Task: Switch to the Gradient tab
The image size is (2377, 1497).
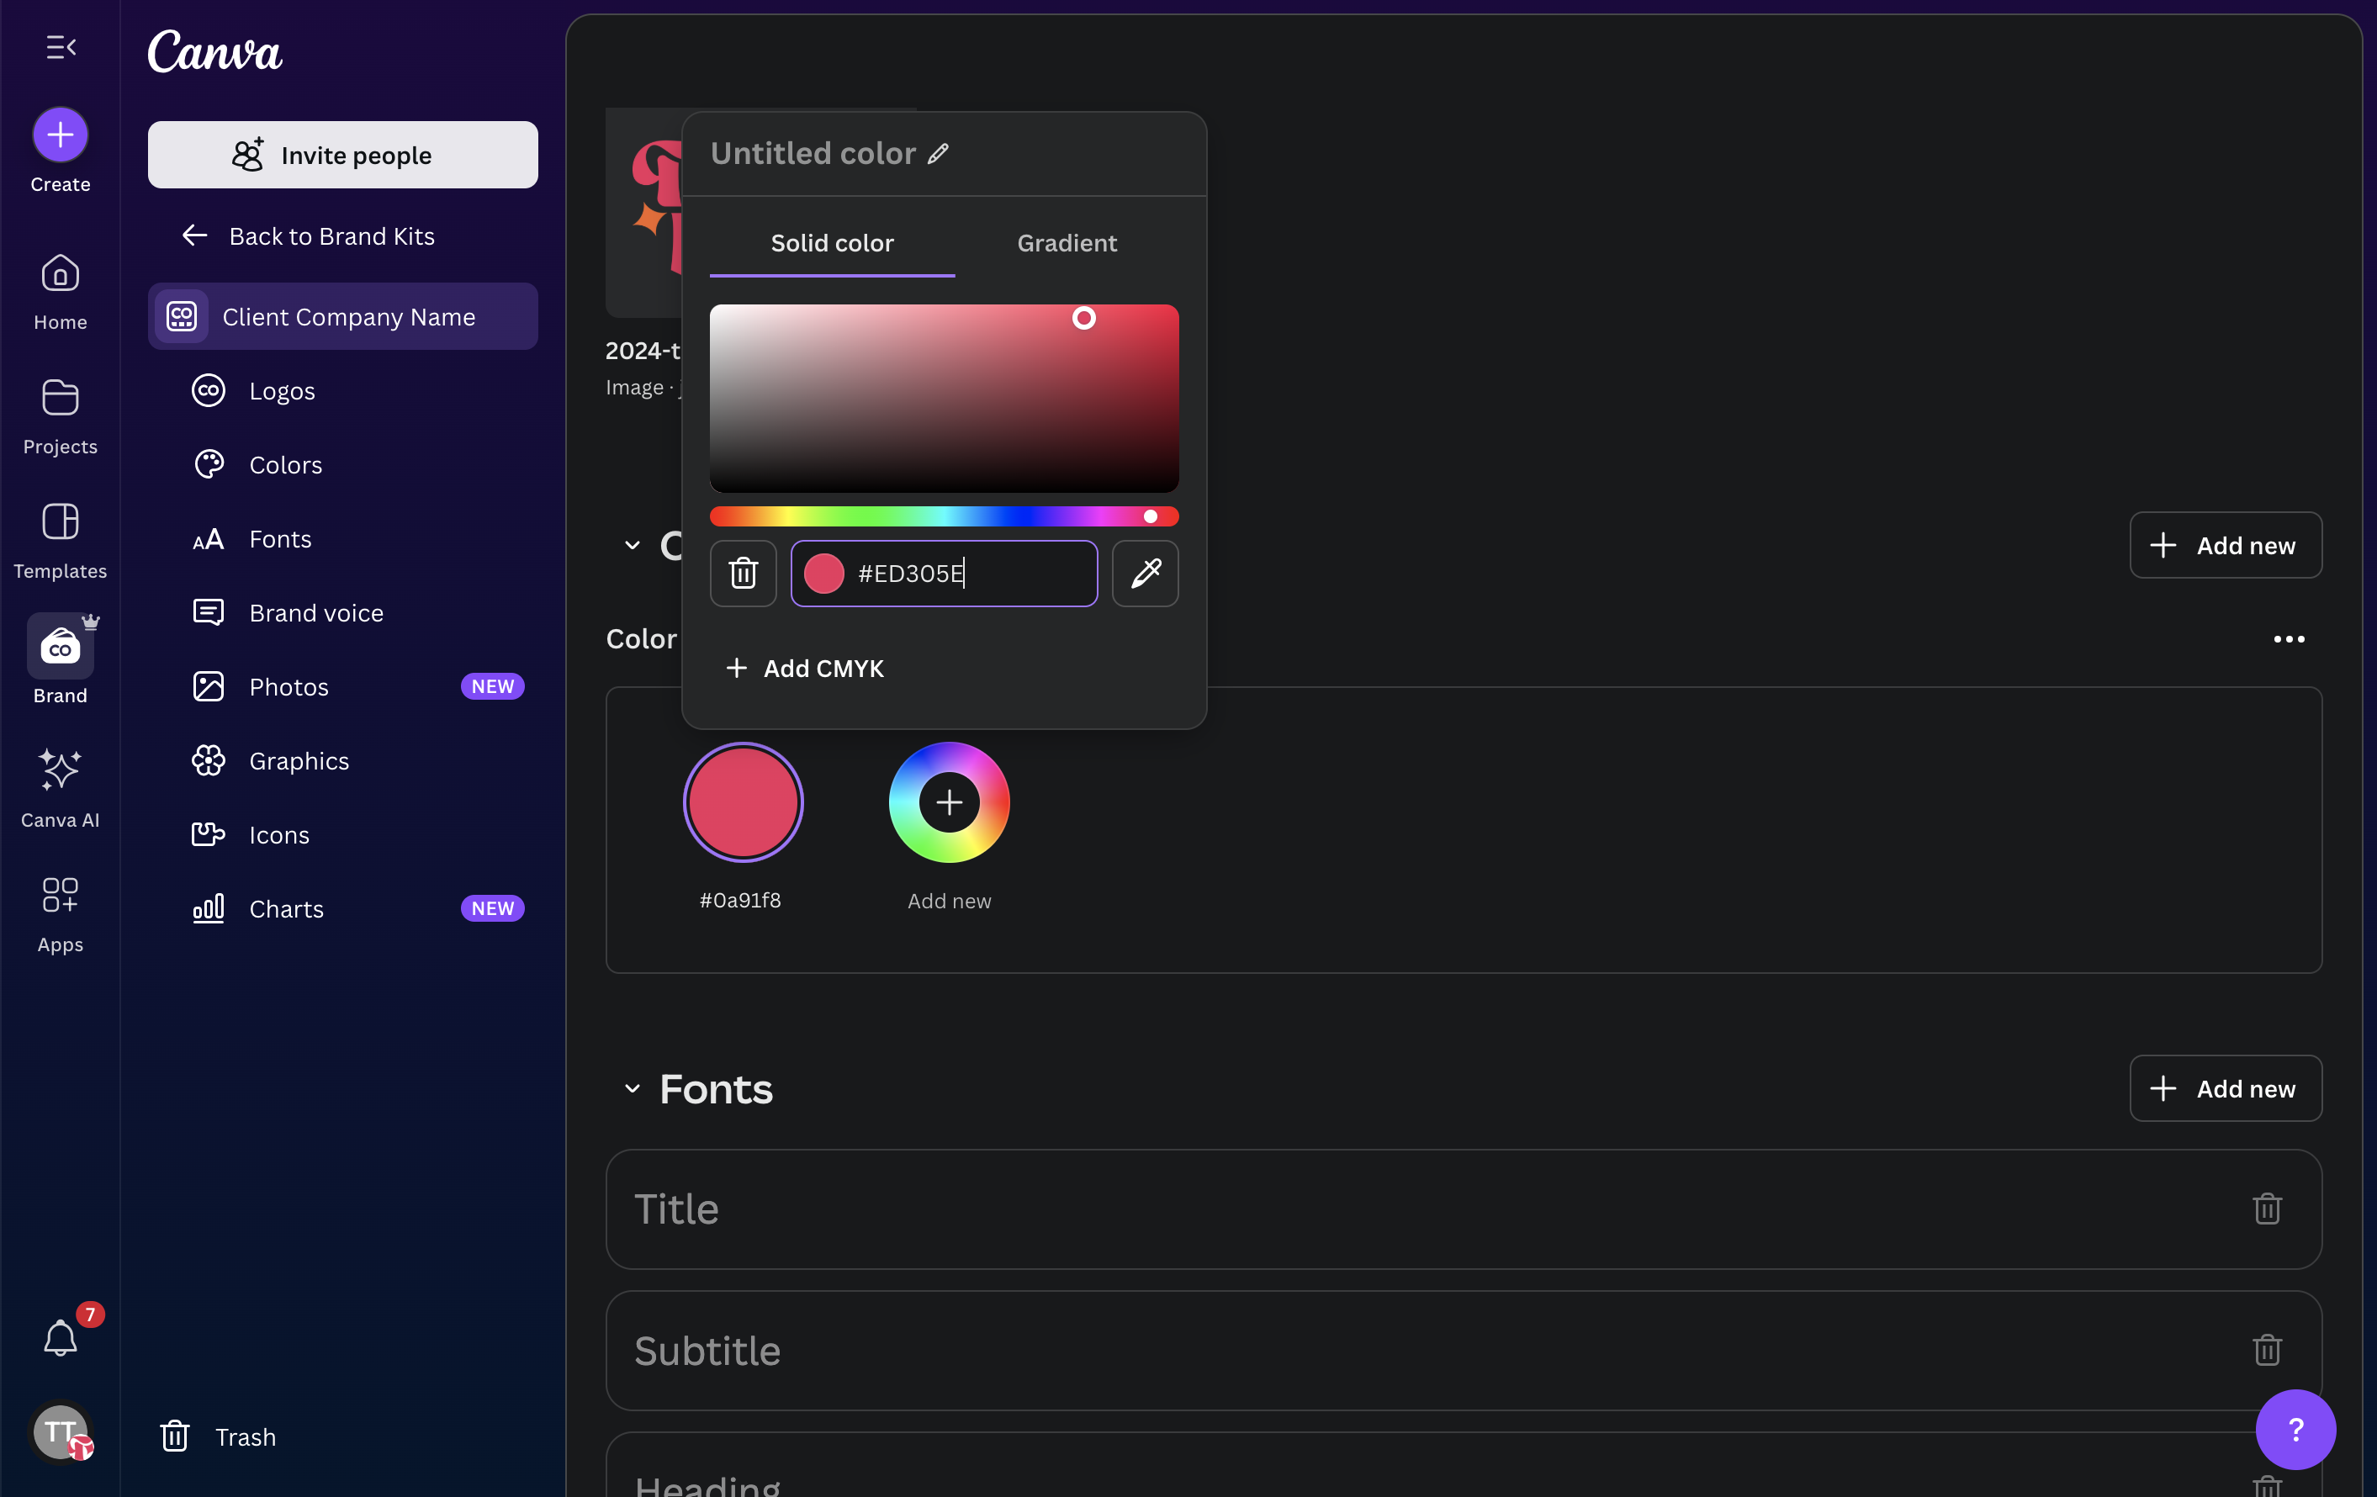Action: [x=1067, y=243]
